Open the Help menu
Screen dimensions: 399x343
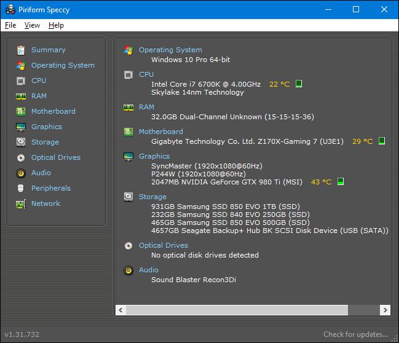tap(56, 25)
